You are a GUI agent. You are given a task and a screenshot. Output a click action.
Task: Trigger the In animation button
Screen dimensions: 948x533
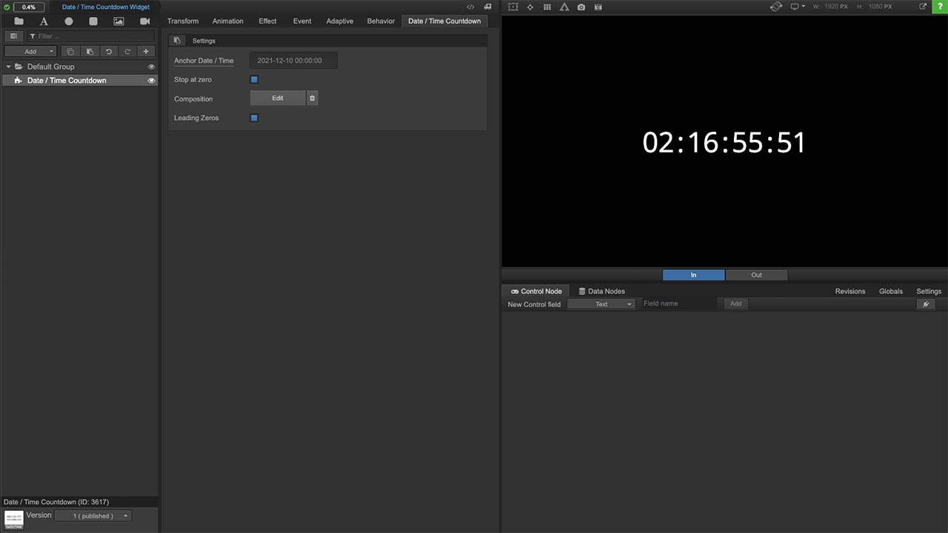694,275
